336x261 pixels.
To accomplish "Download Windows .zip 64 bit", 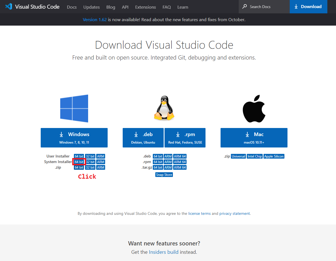I will pyautogui.click(x=79, y=168).
